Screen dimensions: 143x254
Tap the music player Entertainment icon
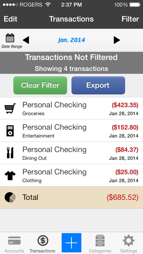pos(10,131)
